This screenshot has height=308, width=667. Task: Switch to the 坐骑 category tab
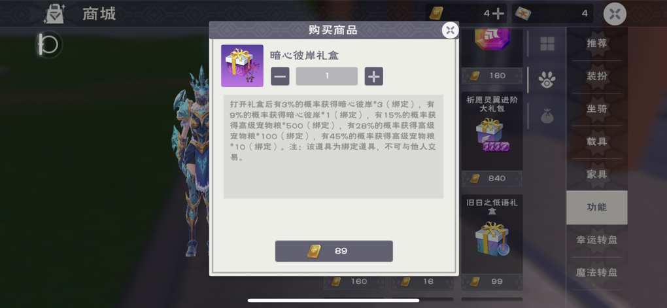[x=596, y=109]
